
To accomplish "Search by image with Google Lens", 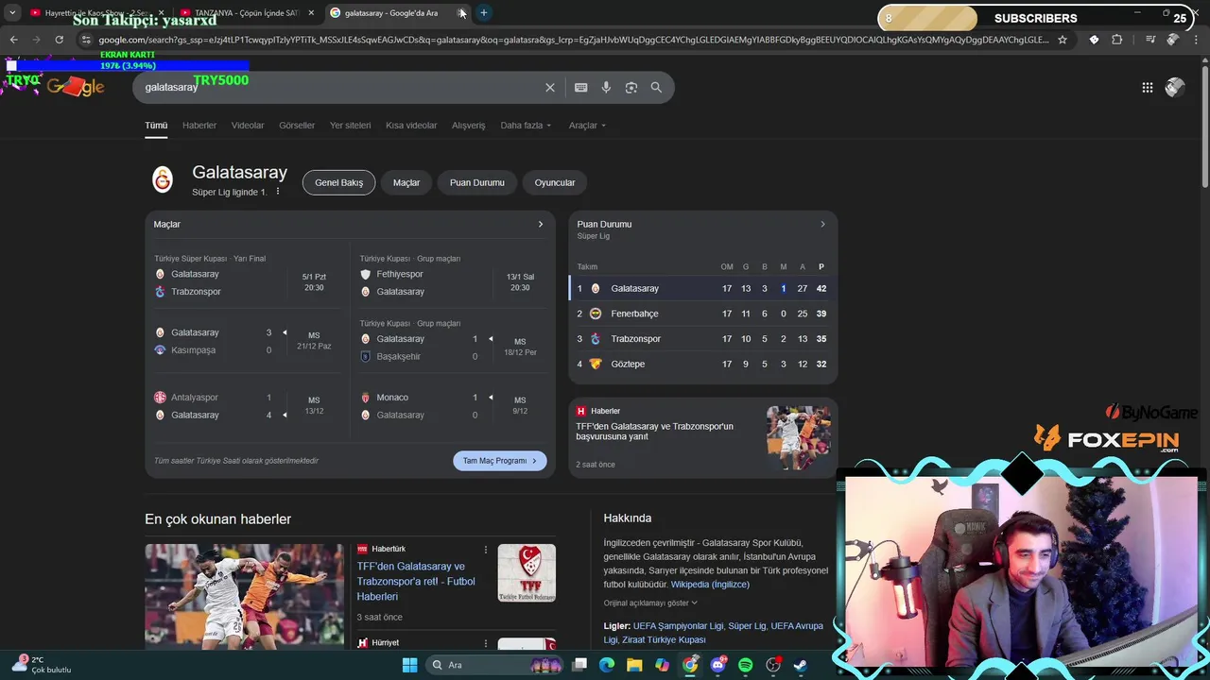I will [631, 87].
